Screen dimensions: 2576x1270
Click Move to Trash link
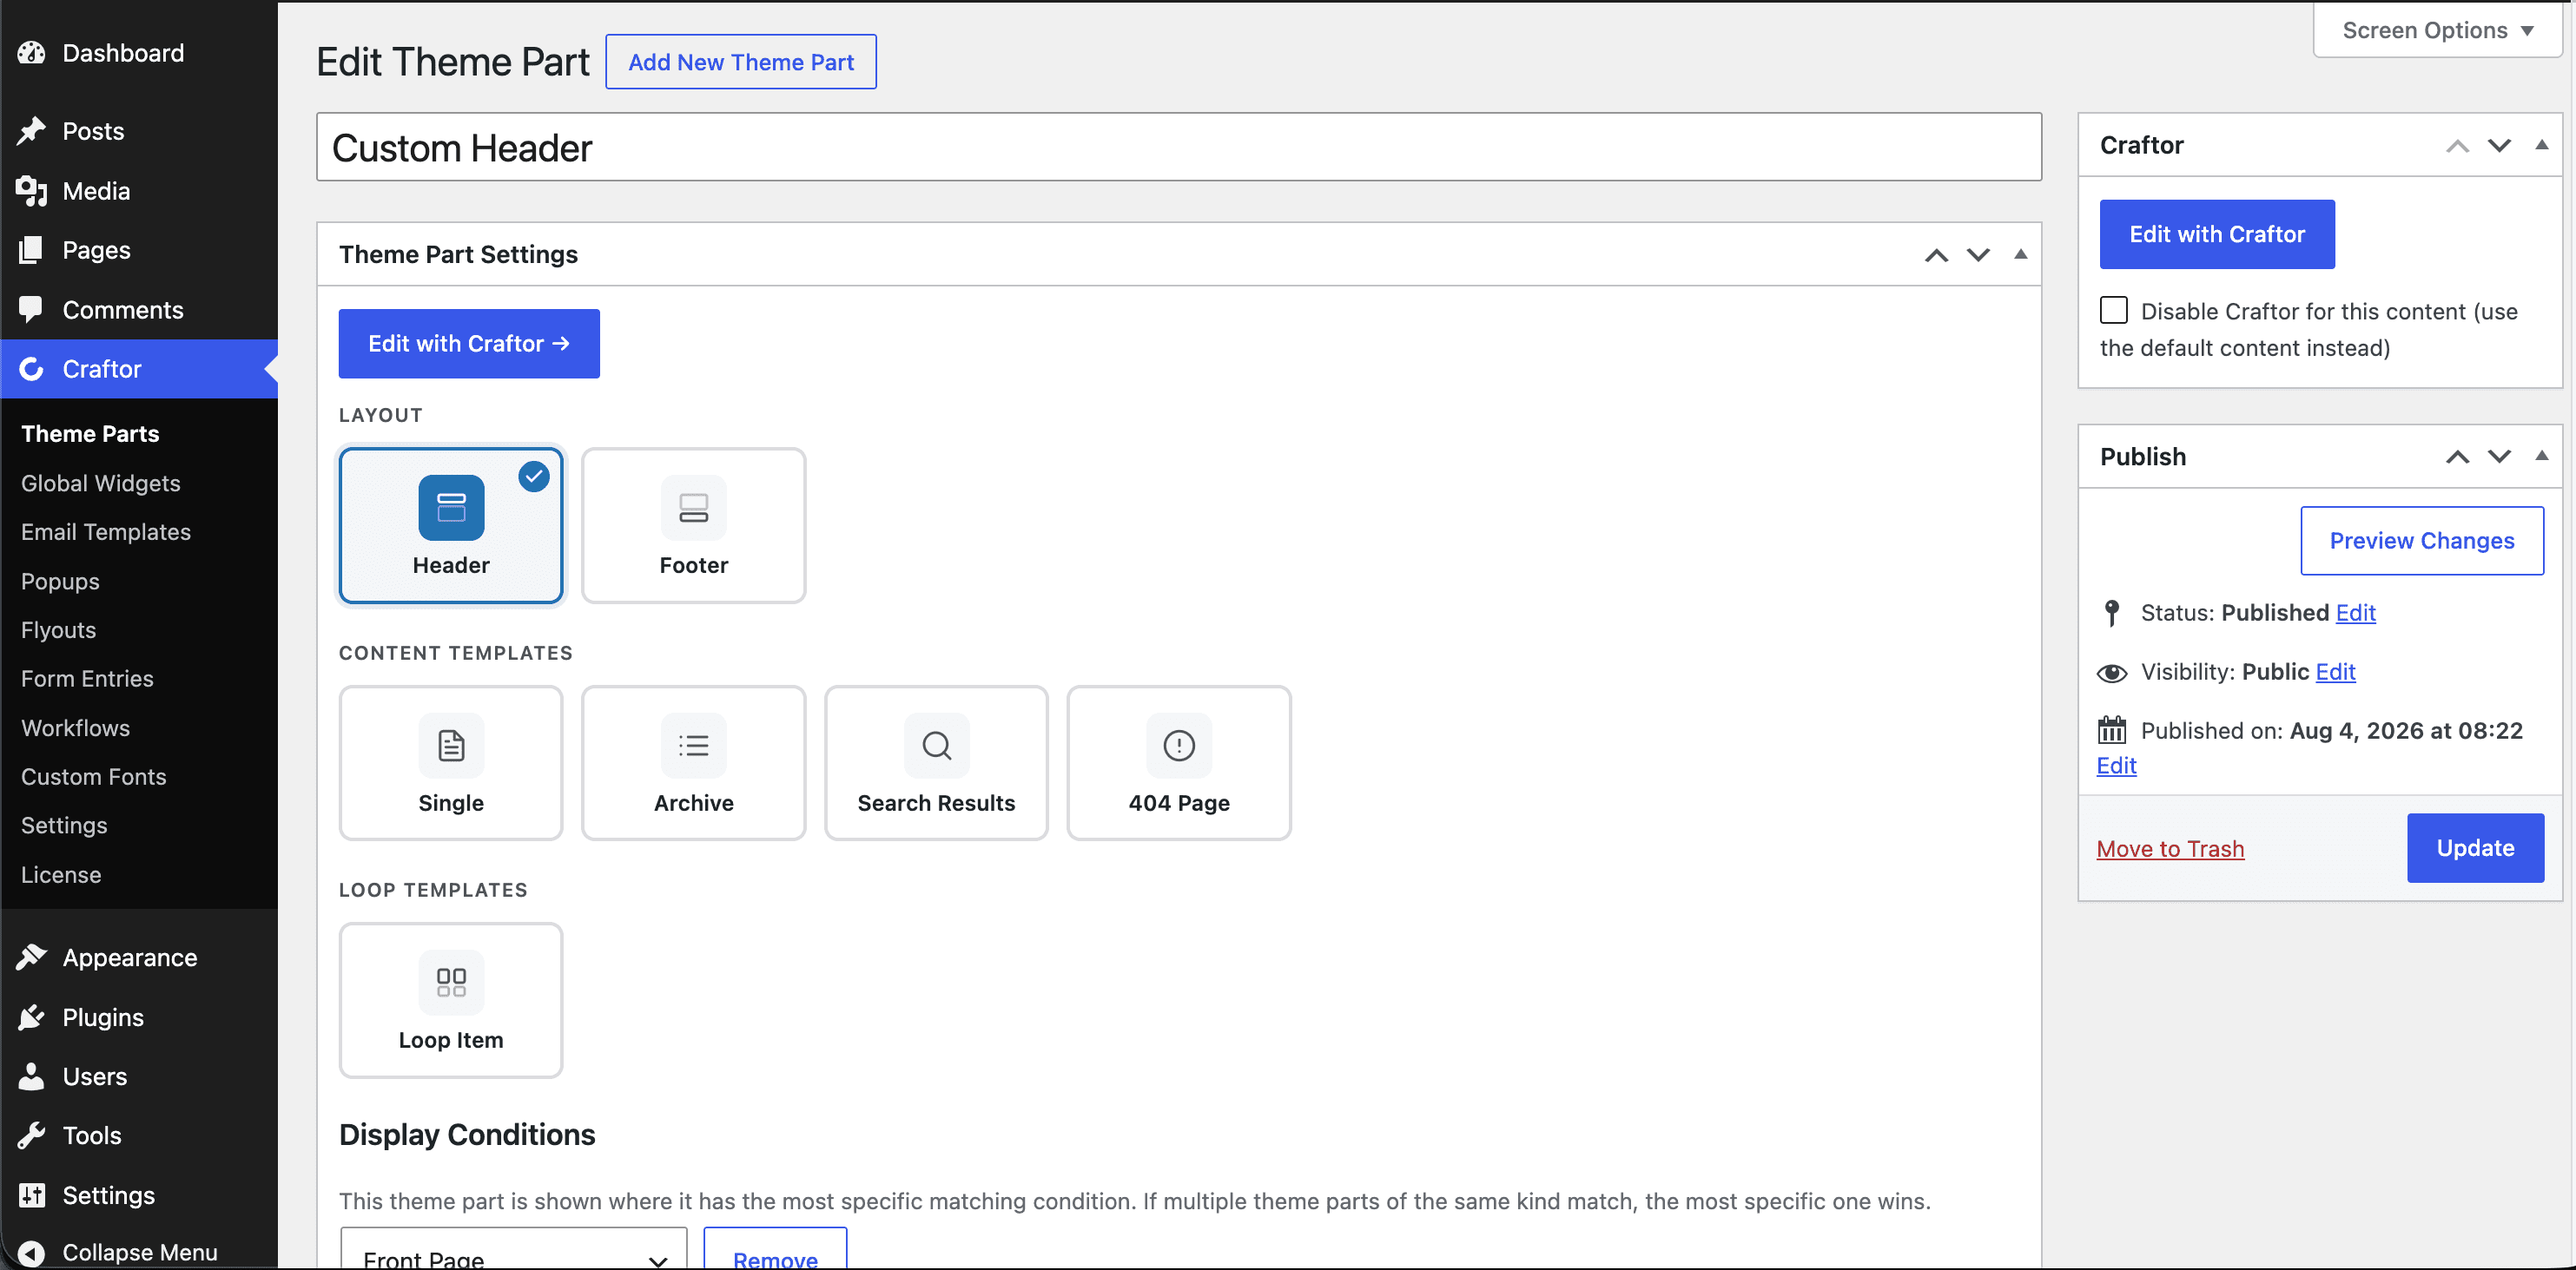(x=2170, y=849)
